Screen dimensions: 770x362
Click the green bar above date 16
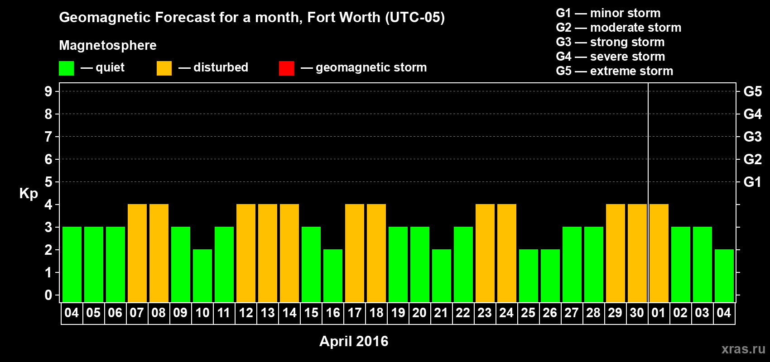[x=333, y=276]
